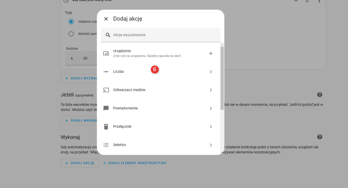Screen dimensions: 348x188
Task: Click the Selektor list icon
Action: tap(106, 145)
